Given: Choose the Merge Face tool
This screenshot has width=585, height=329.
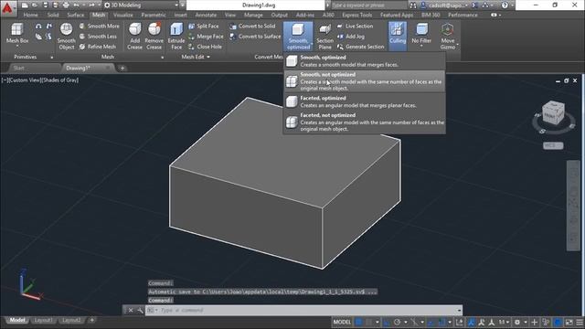Looking at the screenshot, I should [206, 37].
